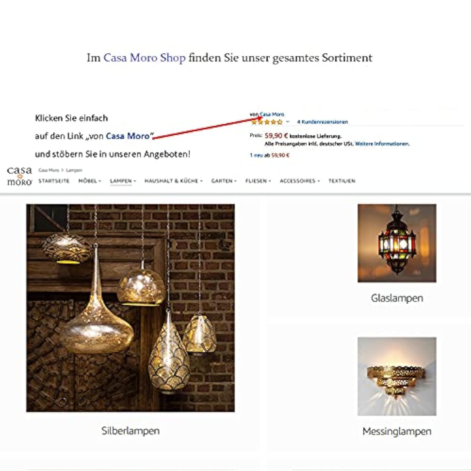The image size is (471, 471).
Task: Open the Weitere Informationen link
Action: pyautogui.click(x=382, y=144)
